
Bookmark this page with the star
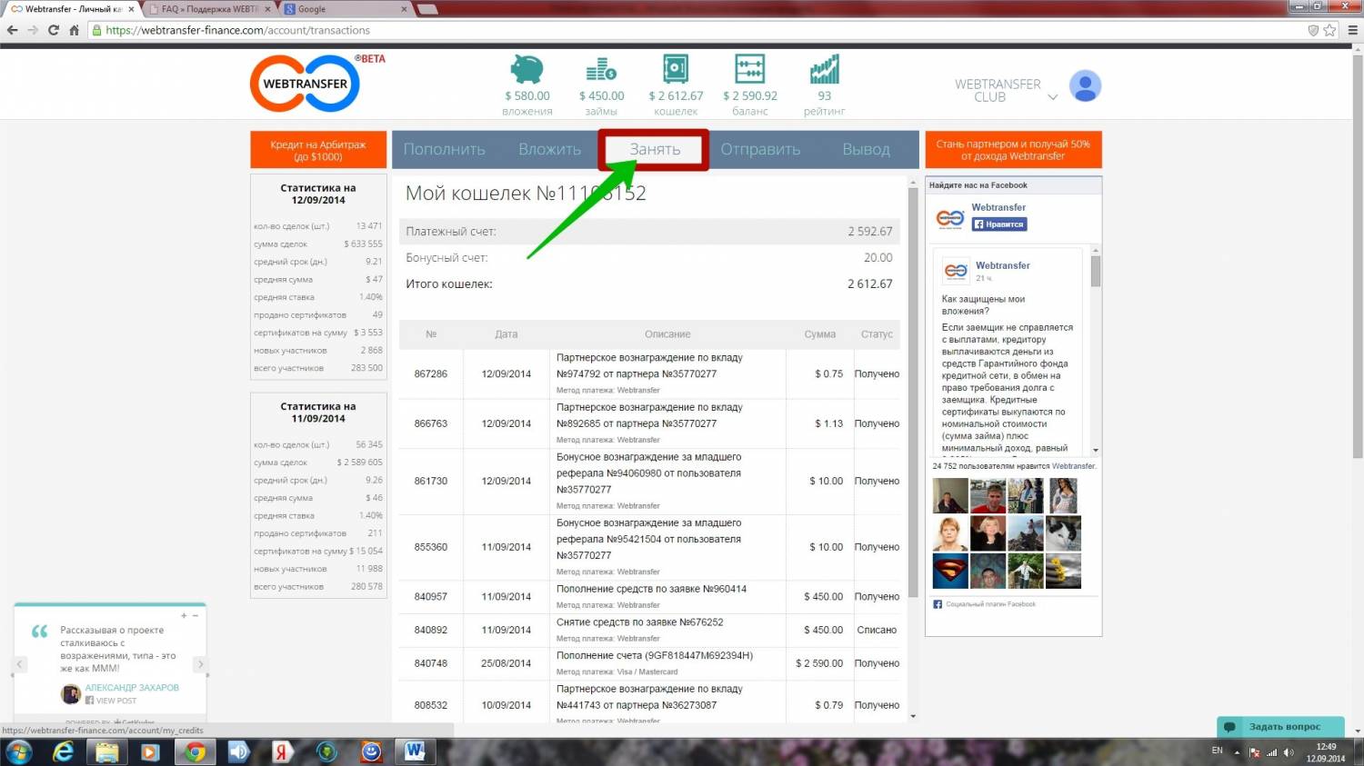tap(1330, 30)
